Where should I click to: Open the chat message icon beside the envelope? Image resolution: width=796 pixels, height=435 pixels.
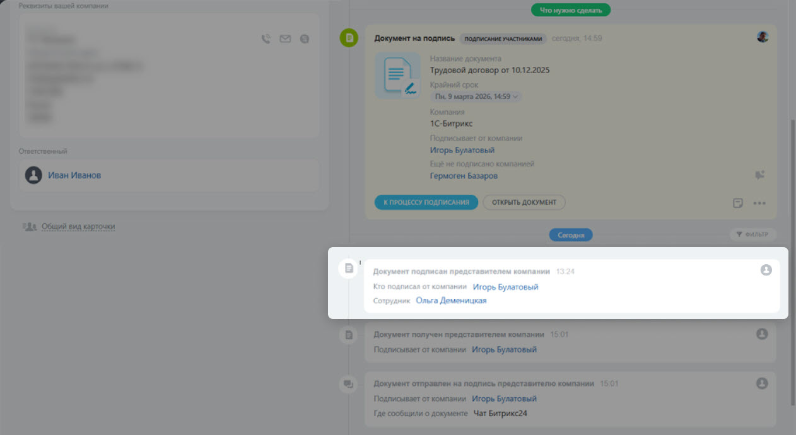[305, 39]
